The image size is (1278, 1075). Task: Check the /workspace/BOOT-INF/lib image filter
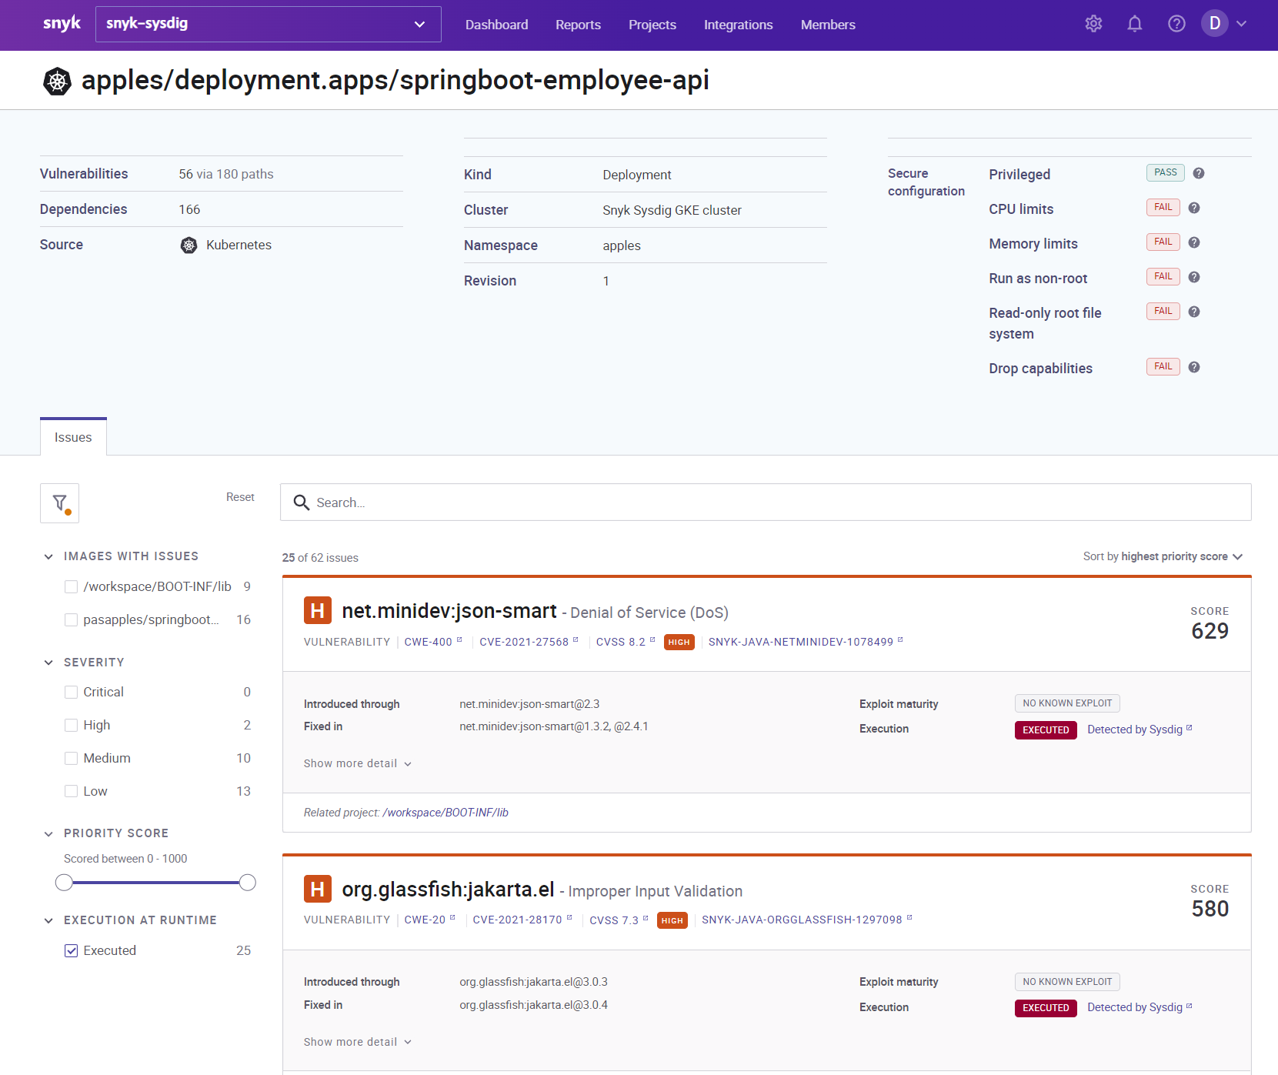71,586
